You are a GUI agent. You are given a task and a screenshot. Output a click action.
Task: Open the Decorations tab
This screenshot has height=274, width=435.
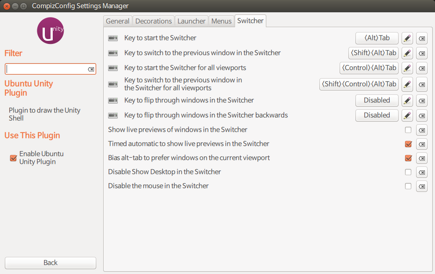point(153,21)
